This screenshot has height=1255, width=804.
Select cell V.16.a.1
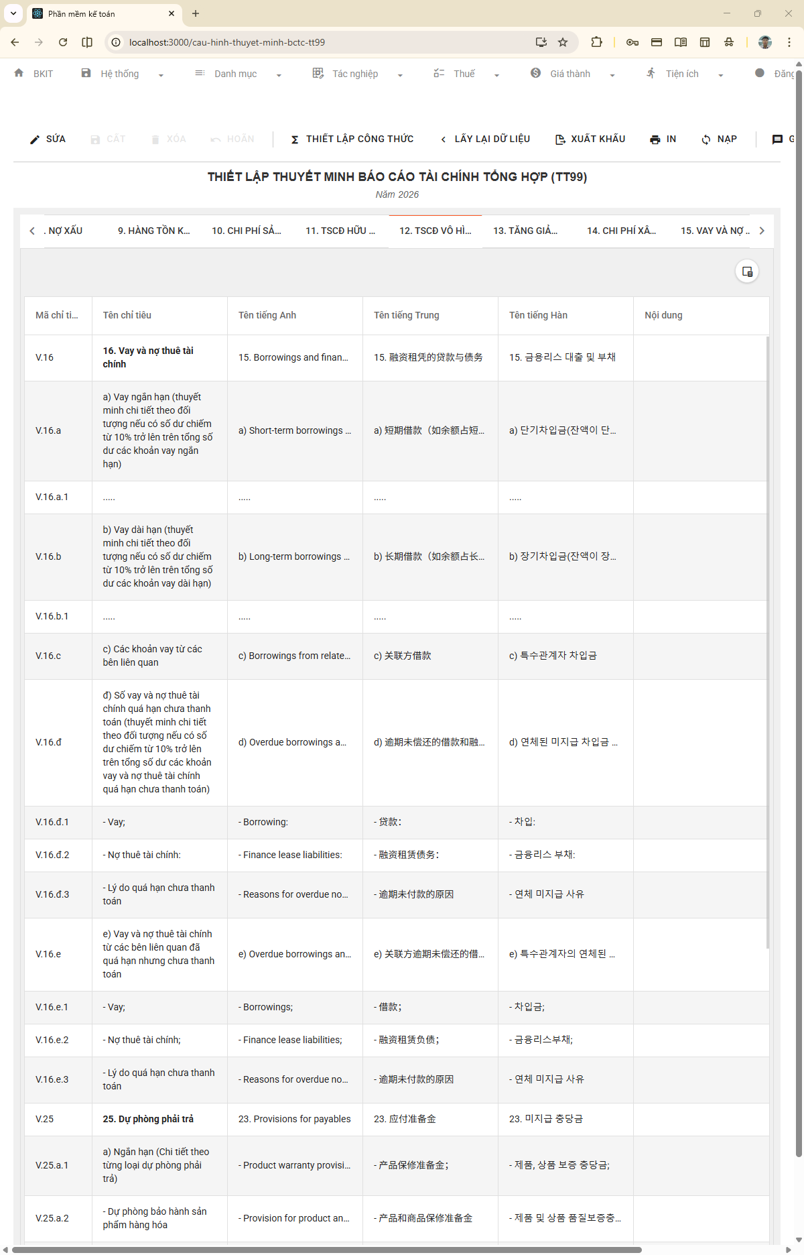[58, 497]
